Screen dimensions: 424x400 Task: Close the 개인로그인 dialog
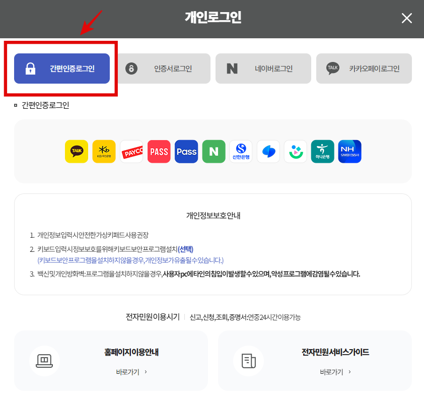click(x=406, y=18)
